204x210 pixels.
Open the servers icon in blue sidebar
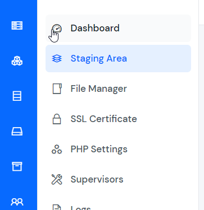[17, 25]
